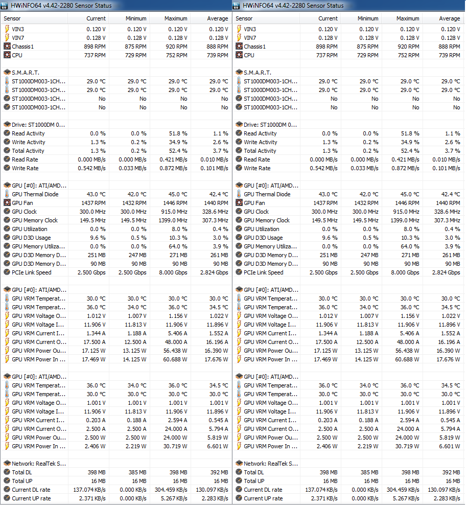Click Drive: ST1000DM group icon, right window
This screenshot has width=466, height=505.
pyautogui.click(x=239, y=125)
